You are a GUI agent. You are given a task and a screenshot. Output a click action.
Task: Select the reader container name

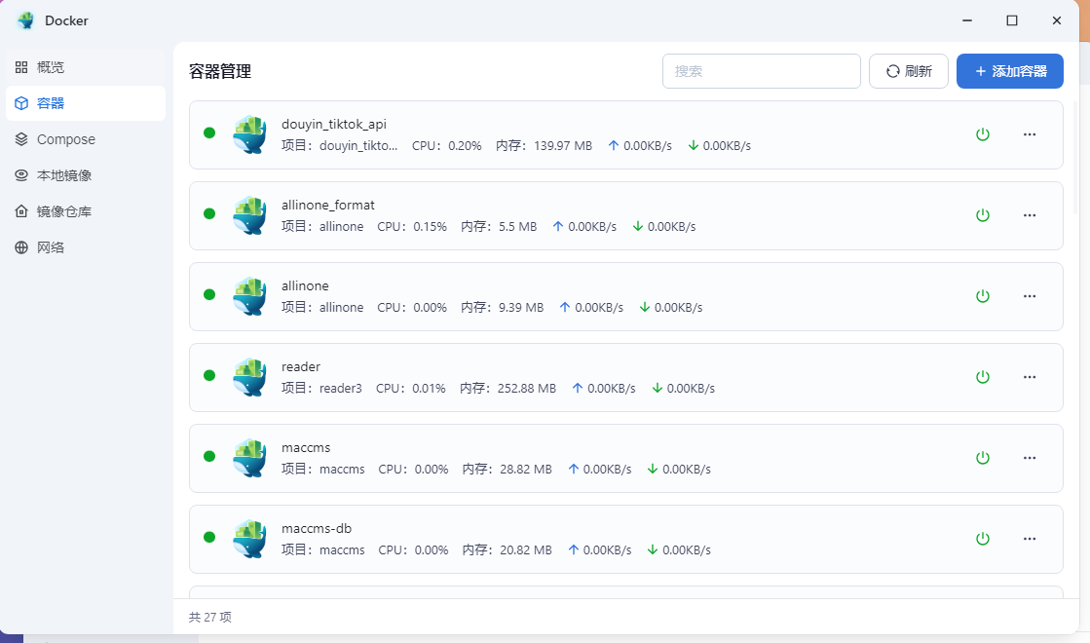(x=301, y=367)
